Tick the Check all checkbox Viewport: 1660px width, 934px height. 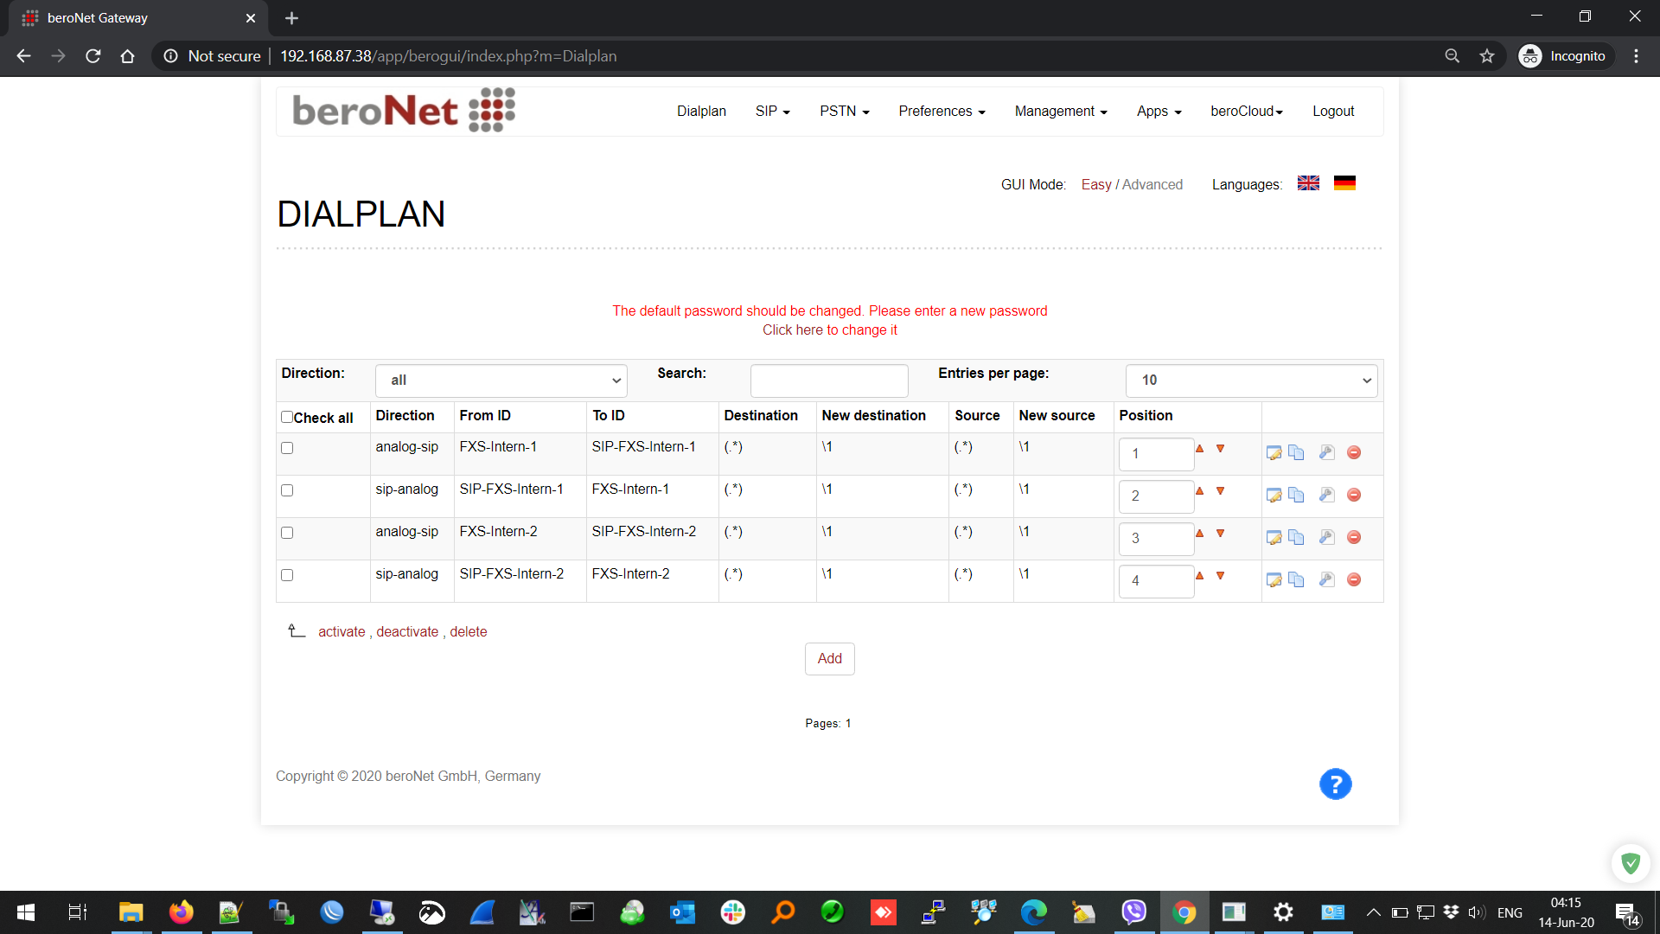pyautogui.click(x=287, y=417)
